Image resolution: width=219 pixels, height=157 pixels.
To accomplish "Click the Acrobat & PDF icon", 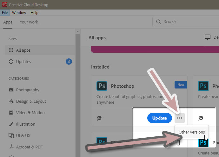I will 11,147.
